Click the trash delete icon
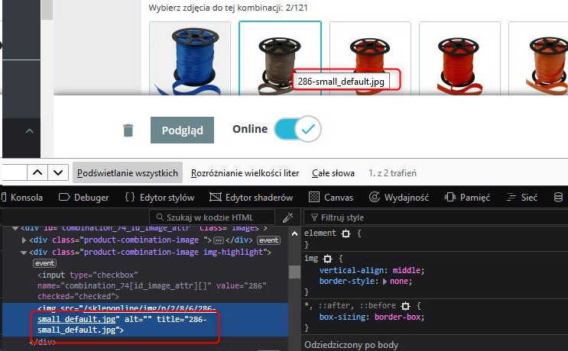Screen dimensions: 568x351 128,130
